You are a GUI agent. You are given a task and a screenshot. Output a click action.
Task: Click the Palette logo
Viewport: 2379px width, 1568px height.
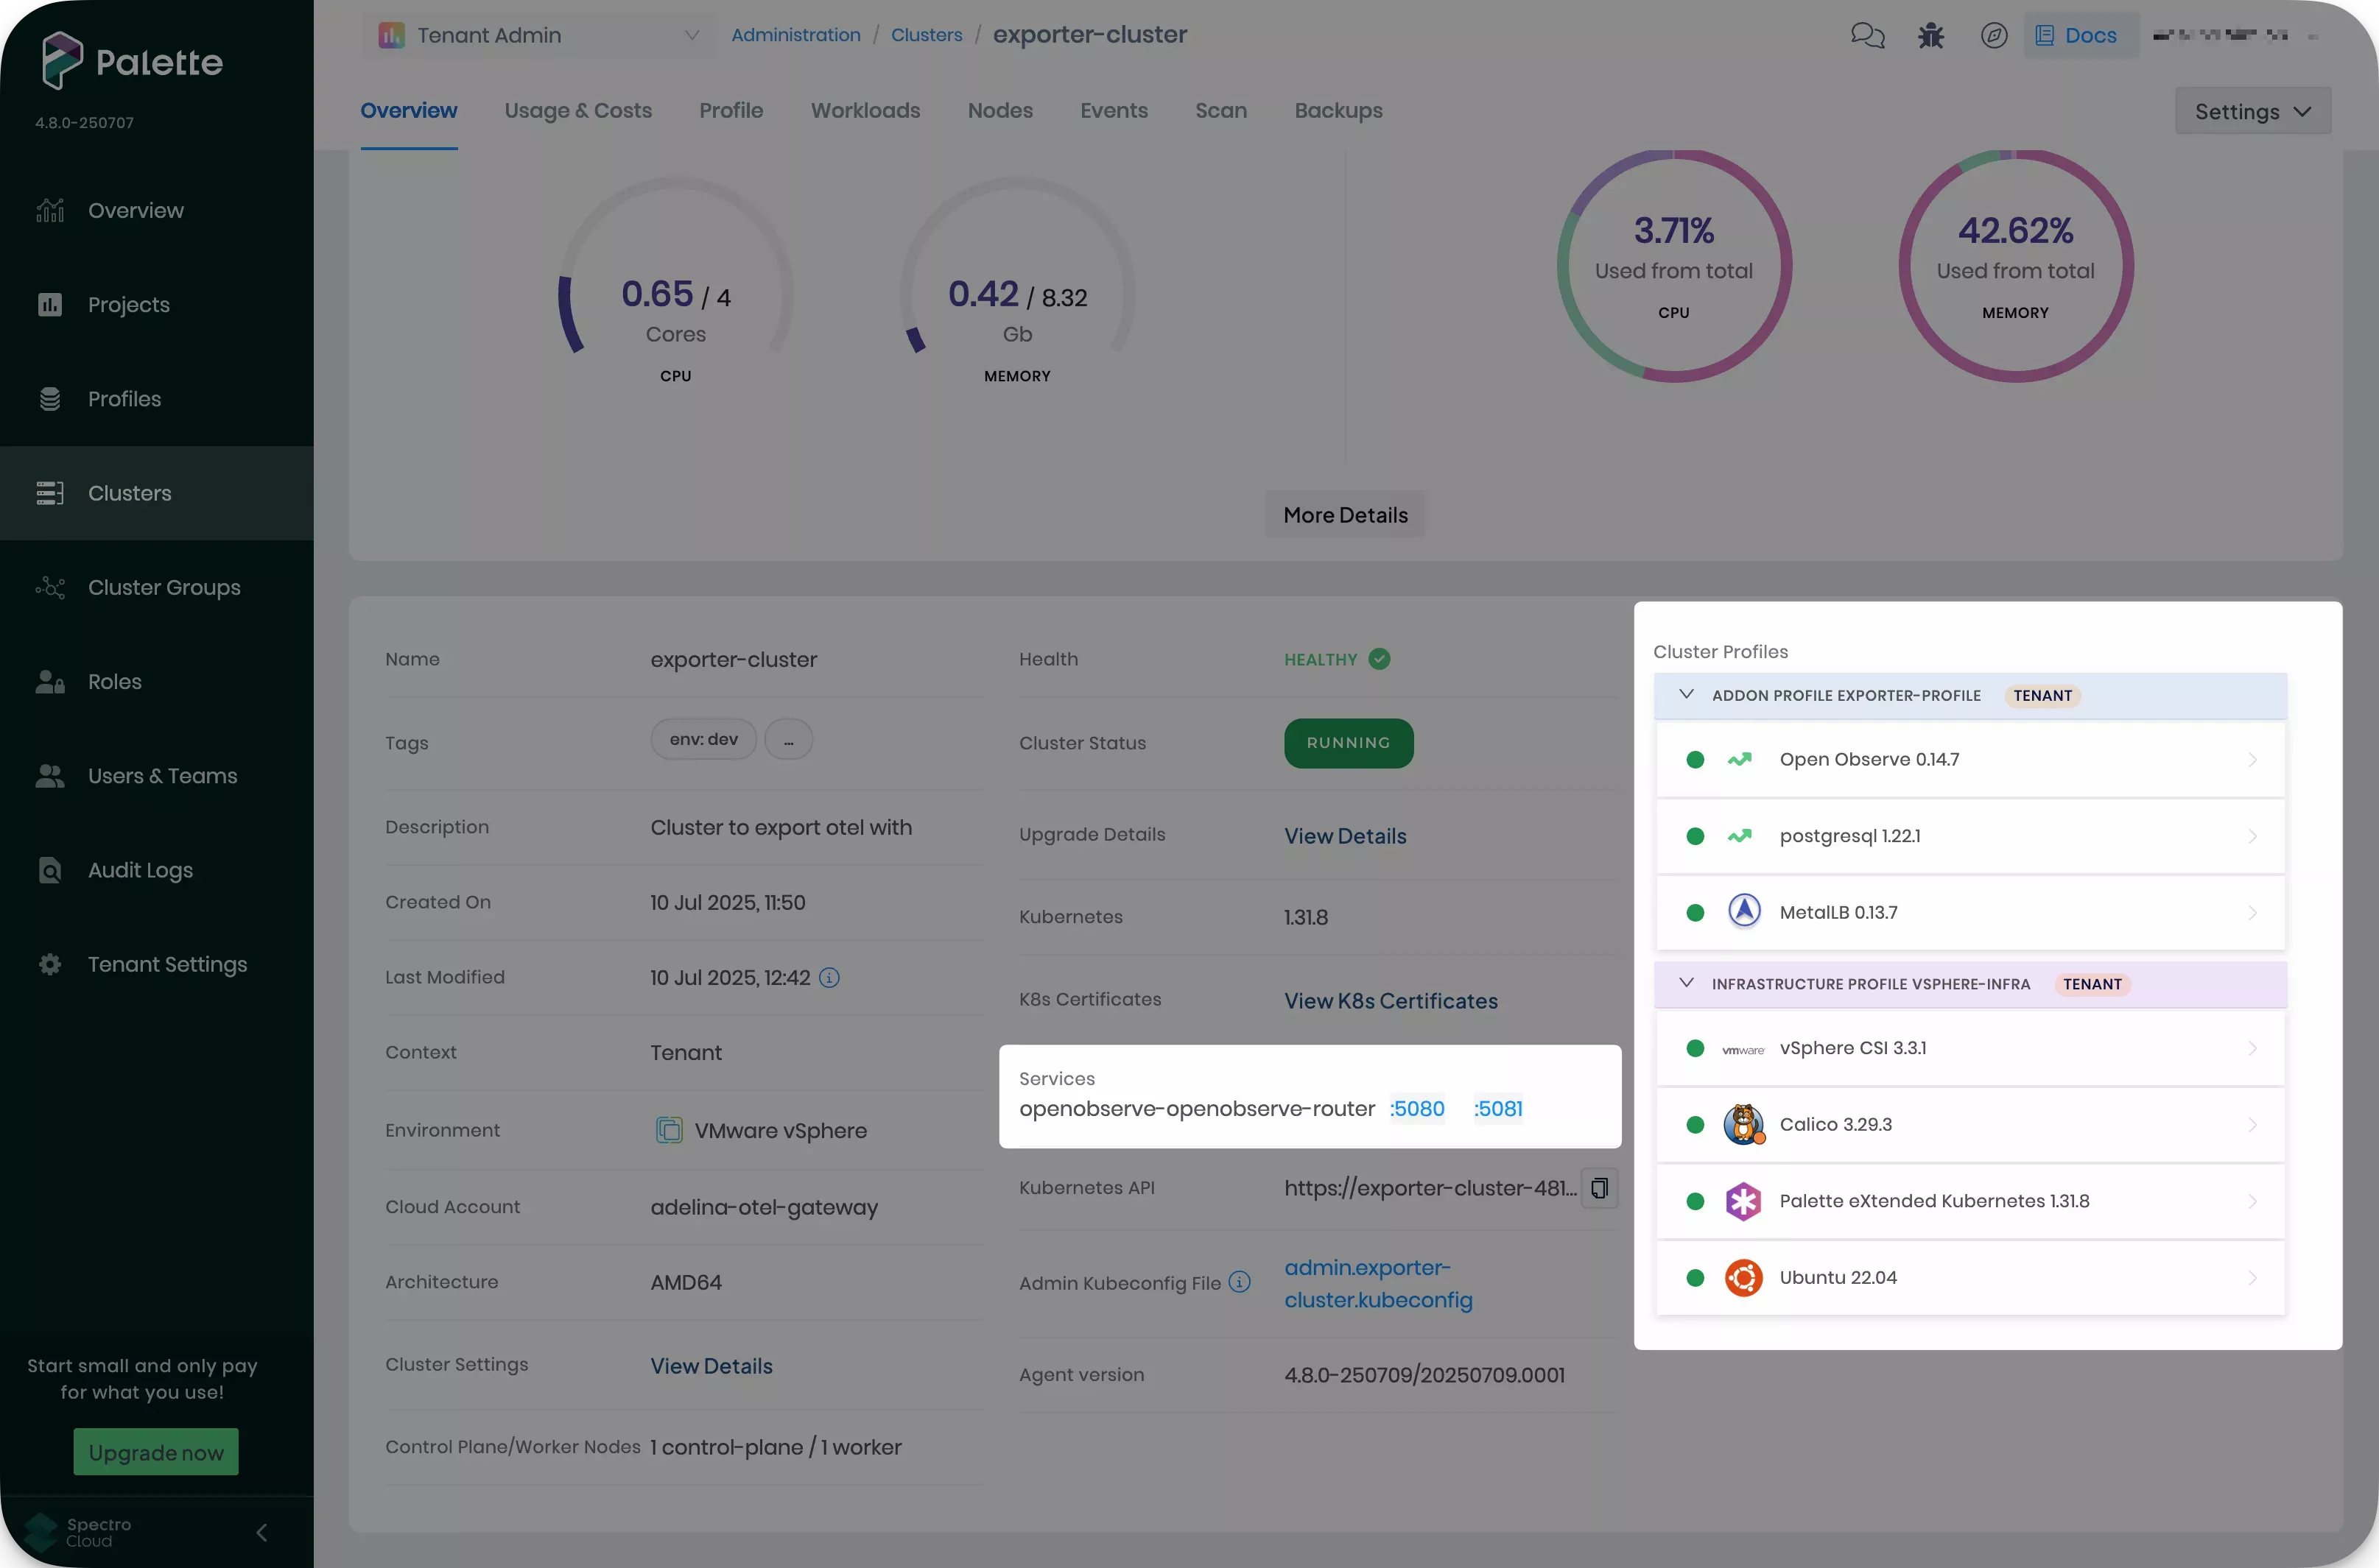(x=132, y=60)
